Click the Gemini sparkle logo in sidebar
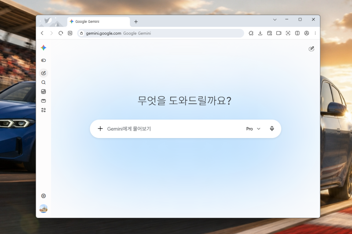The height and width of the screenshot is (234, 352). [44, 48]
